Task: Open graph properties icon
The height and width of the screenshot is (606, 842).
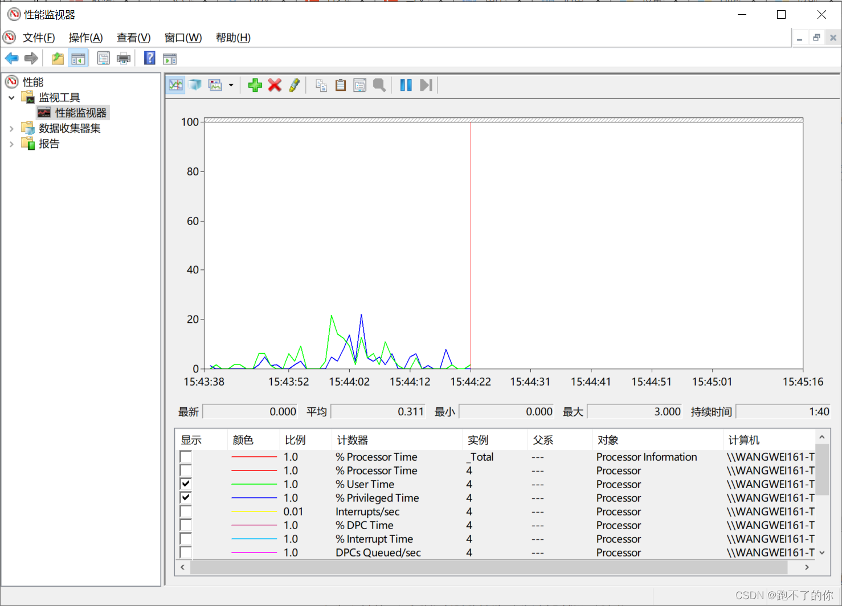Action: (360, 85)
